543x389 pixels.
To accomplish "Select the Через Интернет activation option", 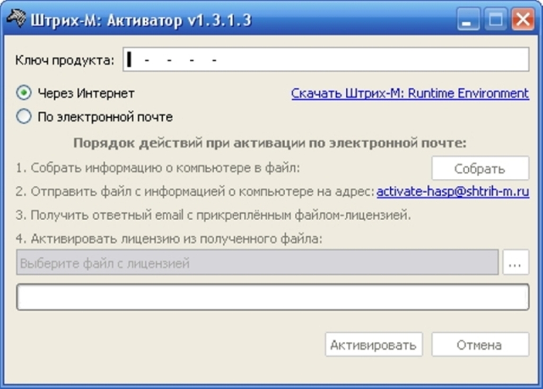I will click(x=24, y=93).
